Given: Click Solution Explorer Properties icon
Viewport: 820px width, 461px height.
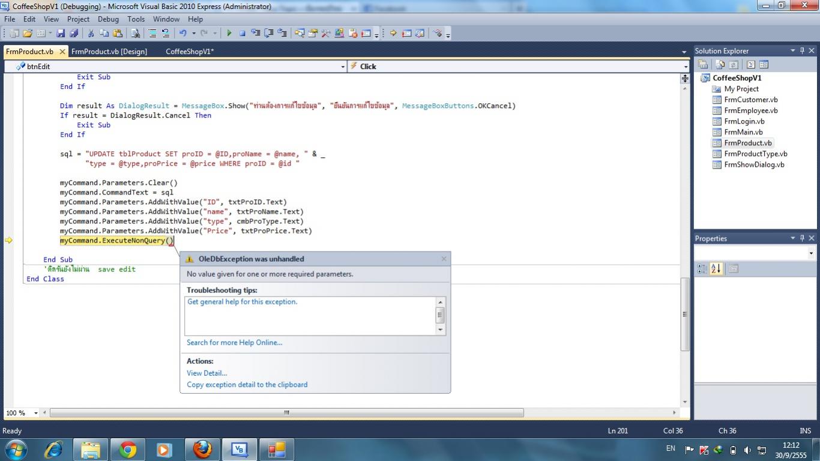Looking at the screenshot, I should tap(703, 65).
